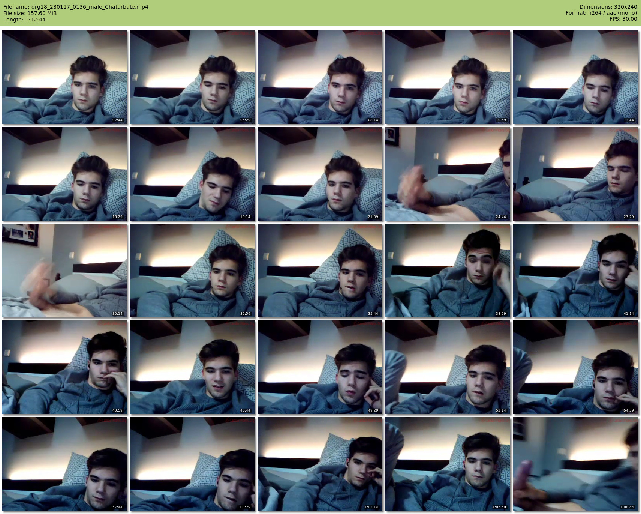Open the thumbnail marked 1:08:44
Screen dimensions: 641x514
click(x=575, y=464)
